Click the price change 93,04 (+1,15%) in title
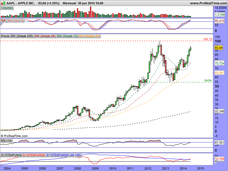This screenshot has height=171, width=228. [49, 3]
